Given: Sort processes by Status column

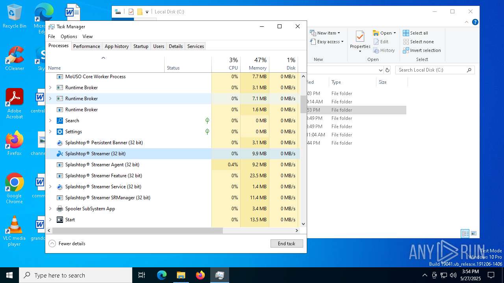Looking at the screenshot, I should pyautogui.click(x=188, y=64).
